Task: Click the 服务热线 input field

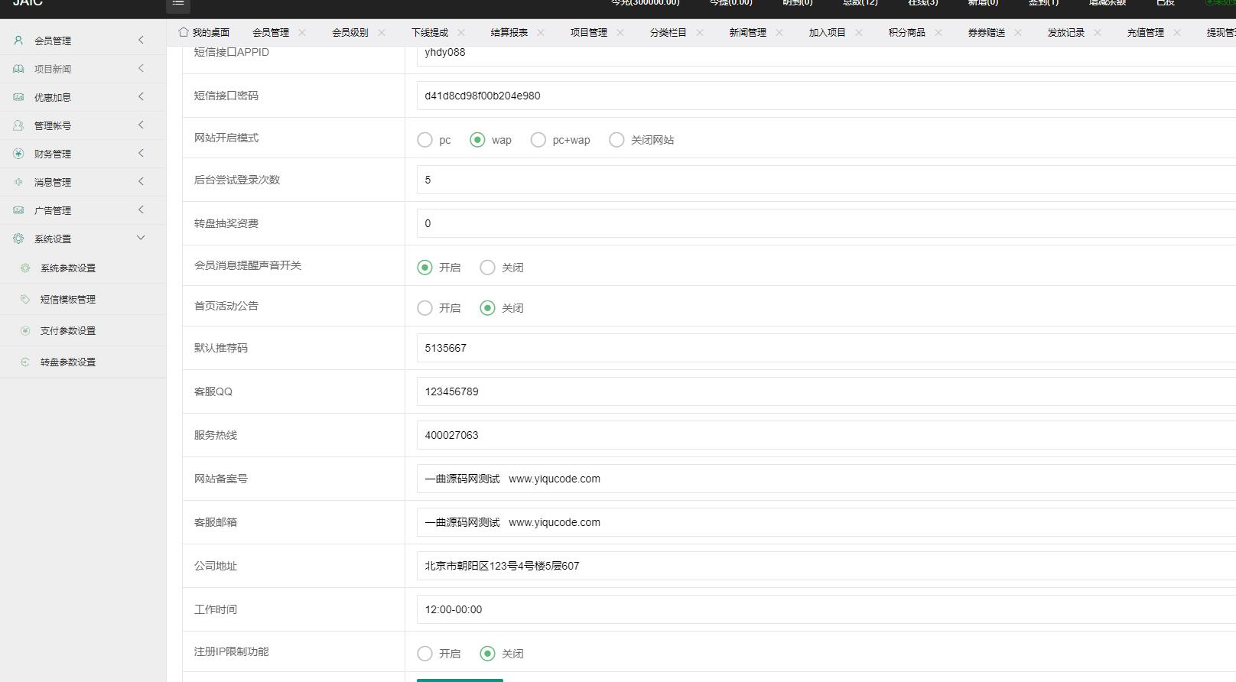Action: pyautogui.click(x=826, y=435)
